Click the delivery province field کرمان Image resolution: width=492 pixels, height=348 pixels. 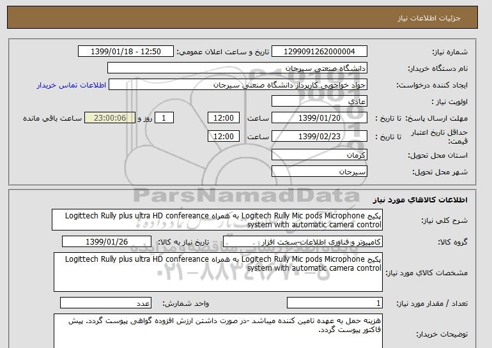pos(319,155)
